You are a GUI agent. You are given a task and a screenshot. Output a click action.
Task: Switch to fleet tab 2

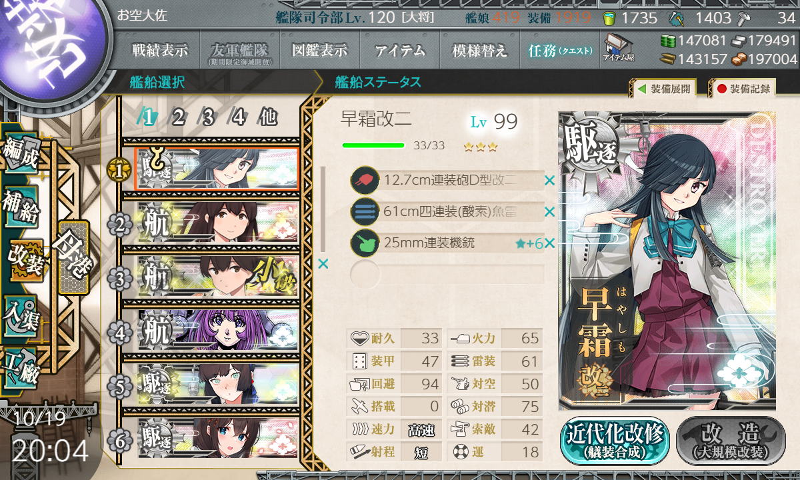point(178,117)
